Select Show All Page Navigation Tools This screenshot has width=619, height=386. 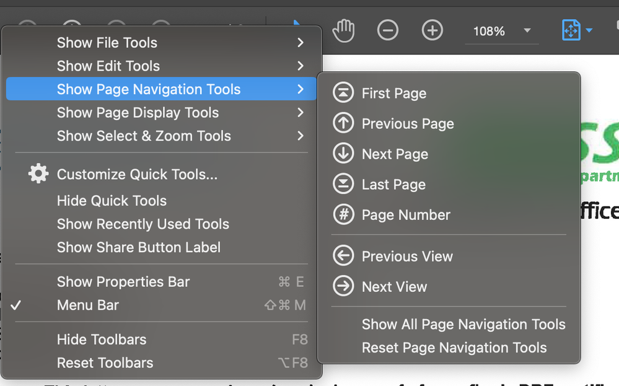coord(463,325)
